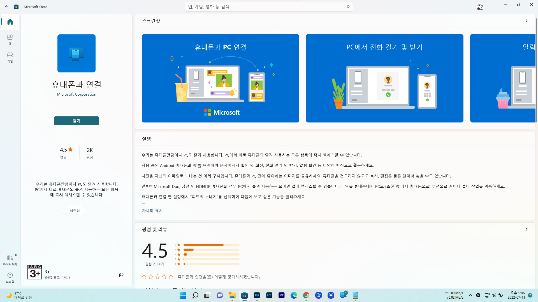Go to the Store Home sidebar icon
Image resolution: width=538 pixels, height=302 pixels.
point(10,22)
